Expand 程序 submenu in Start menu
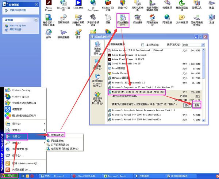This screenshot has height=179, width=219. [x=25, y=123]
